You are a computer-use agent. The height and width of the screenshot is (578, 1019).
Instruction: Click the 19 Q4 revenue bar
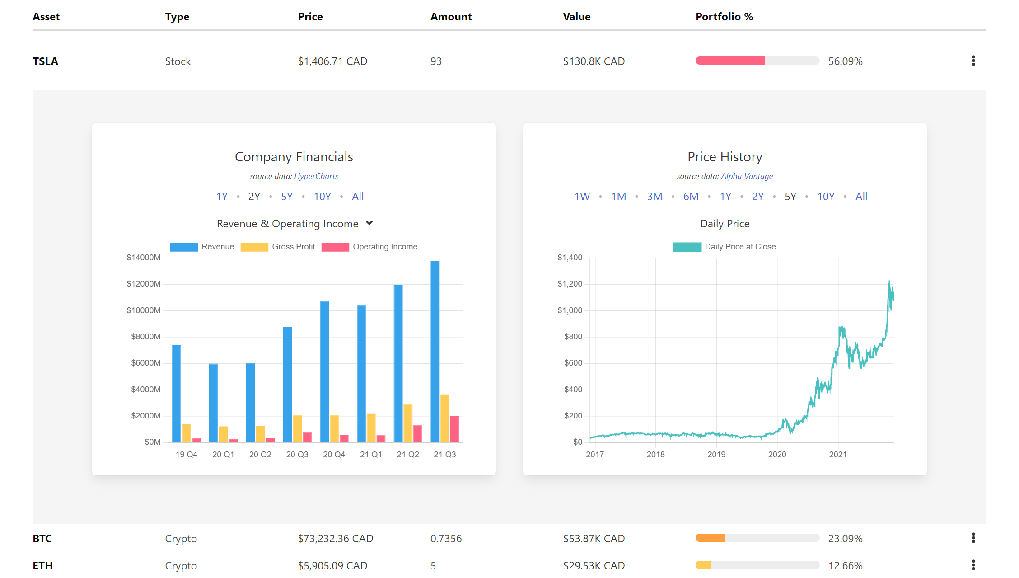(x=177, y=394)
